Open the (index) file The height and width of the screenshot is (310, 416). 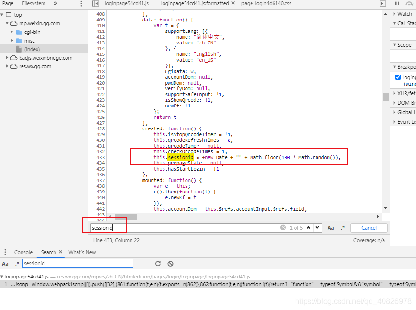(32, 49)
